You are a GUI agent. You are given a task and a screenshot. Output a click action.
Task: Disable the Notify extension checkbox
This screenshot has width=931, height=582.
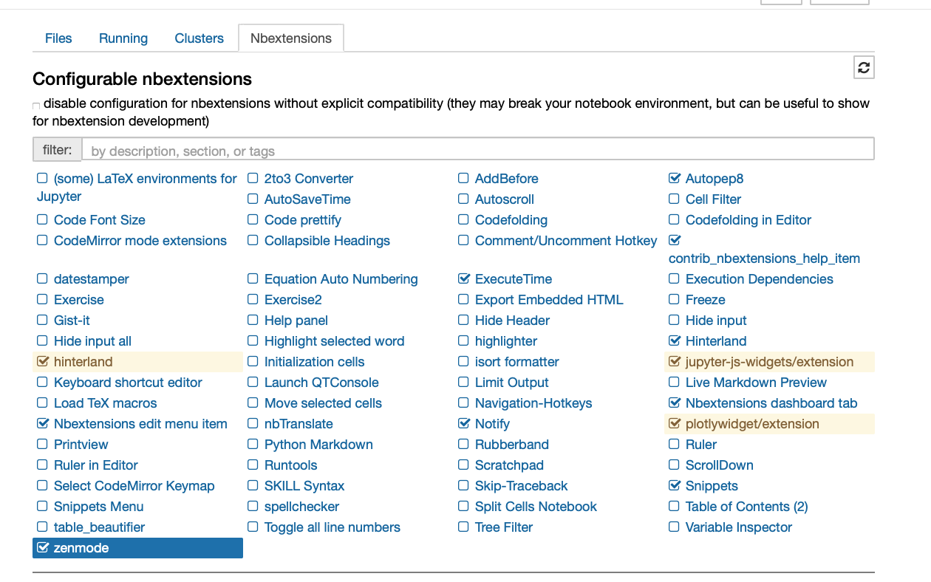click(463, 423)
